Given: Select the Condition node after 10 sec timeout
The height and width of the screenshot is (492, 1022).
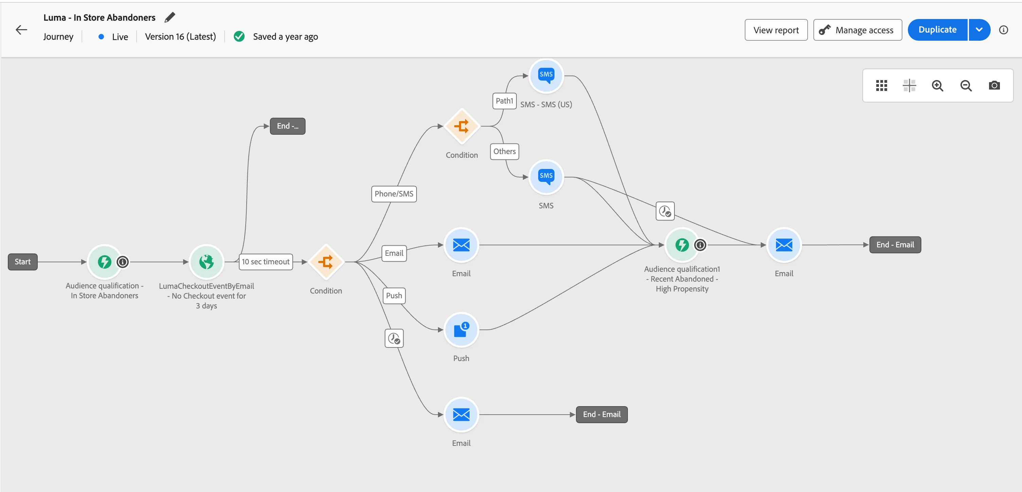Looking at the screenshot, I should (x=326, y=262).
